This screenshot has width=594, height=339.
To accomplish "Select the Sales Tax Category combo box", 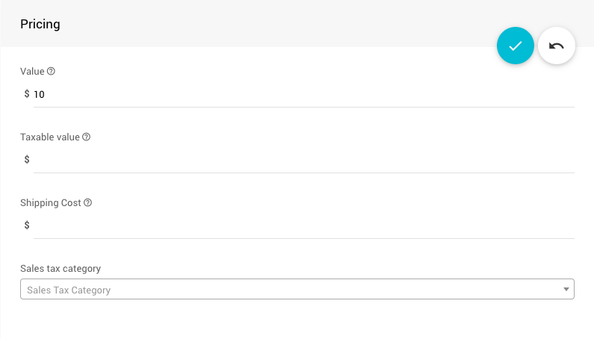I will [297, 290].
